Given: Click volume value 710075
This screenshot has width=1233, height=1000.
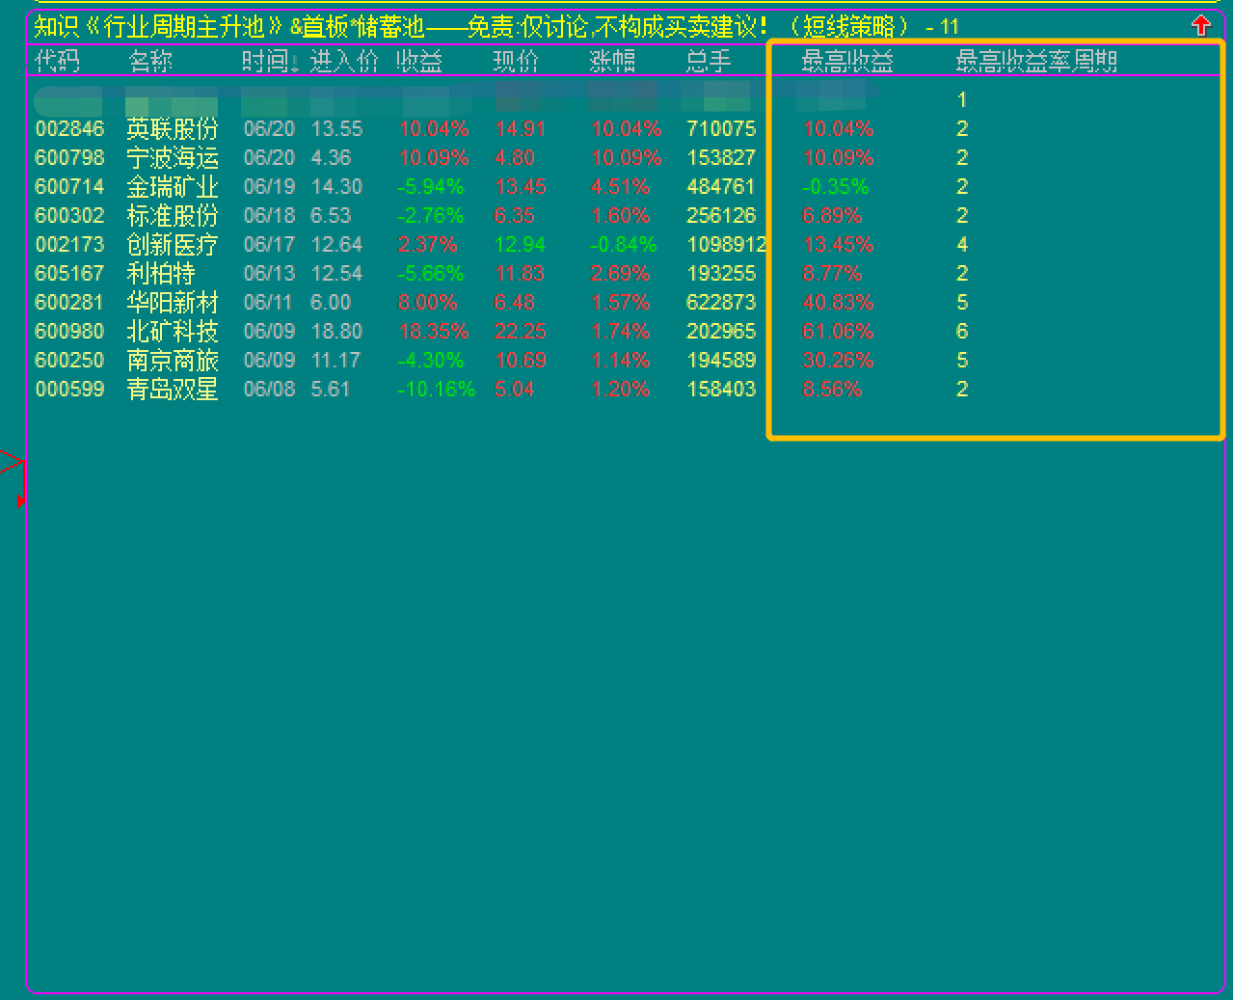Looking at the screenshot, I should (721, 129).
